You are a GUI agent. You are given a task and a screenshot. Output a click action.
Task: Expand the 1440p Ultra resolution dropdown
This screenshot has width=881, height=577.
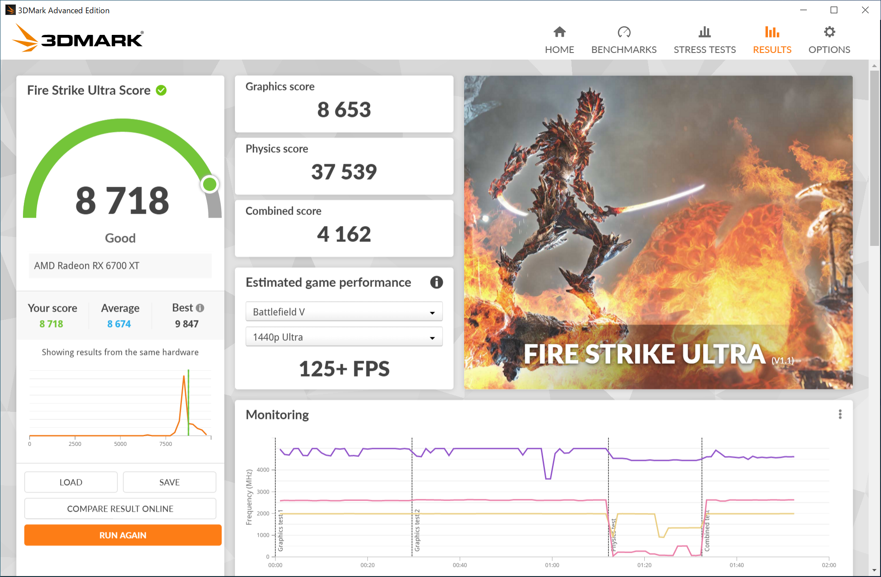tap(344, 337)
